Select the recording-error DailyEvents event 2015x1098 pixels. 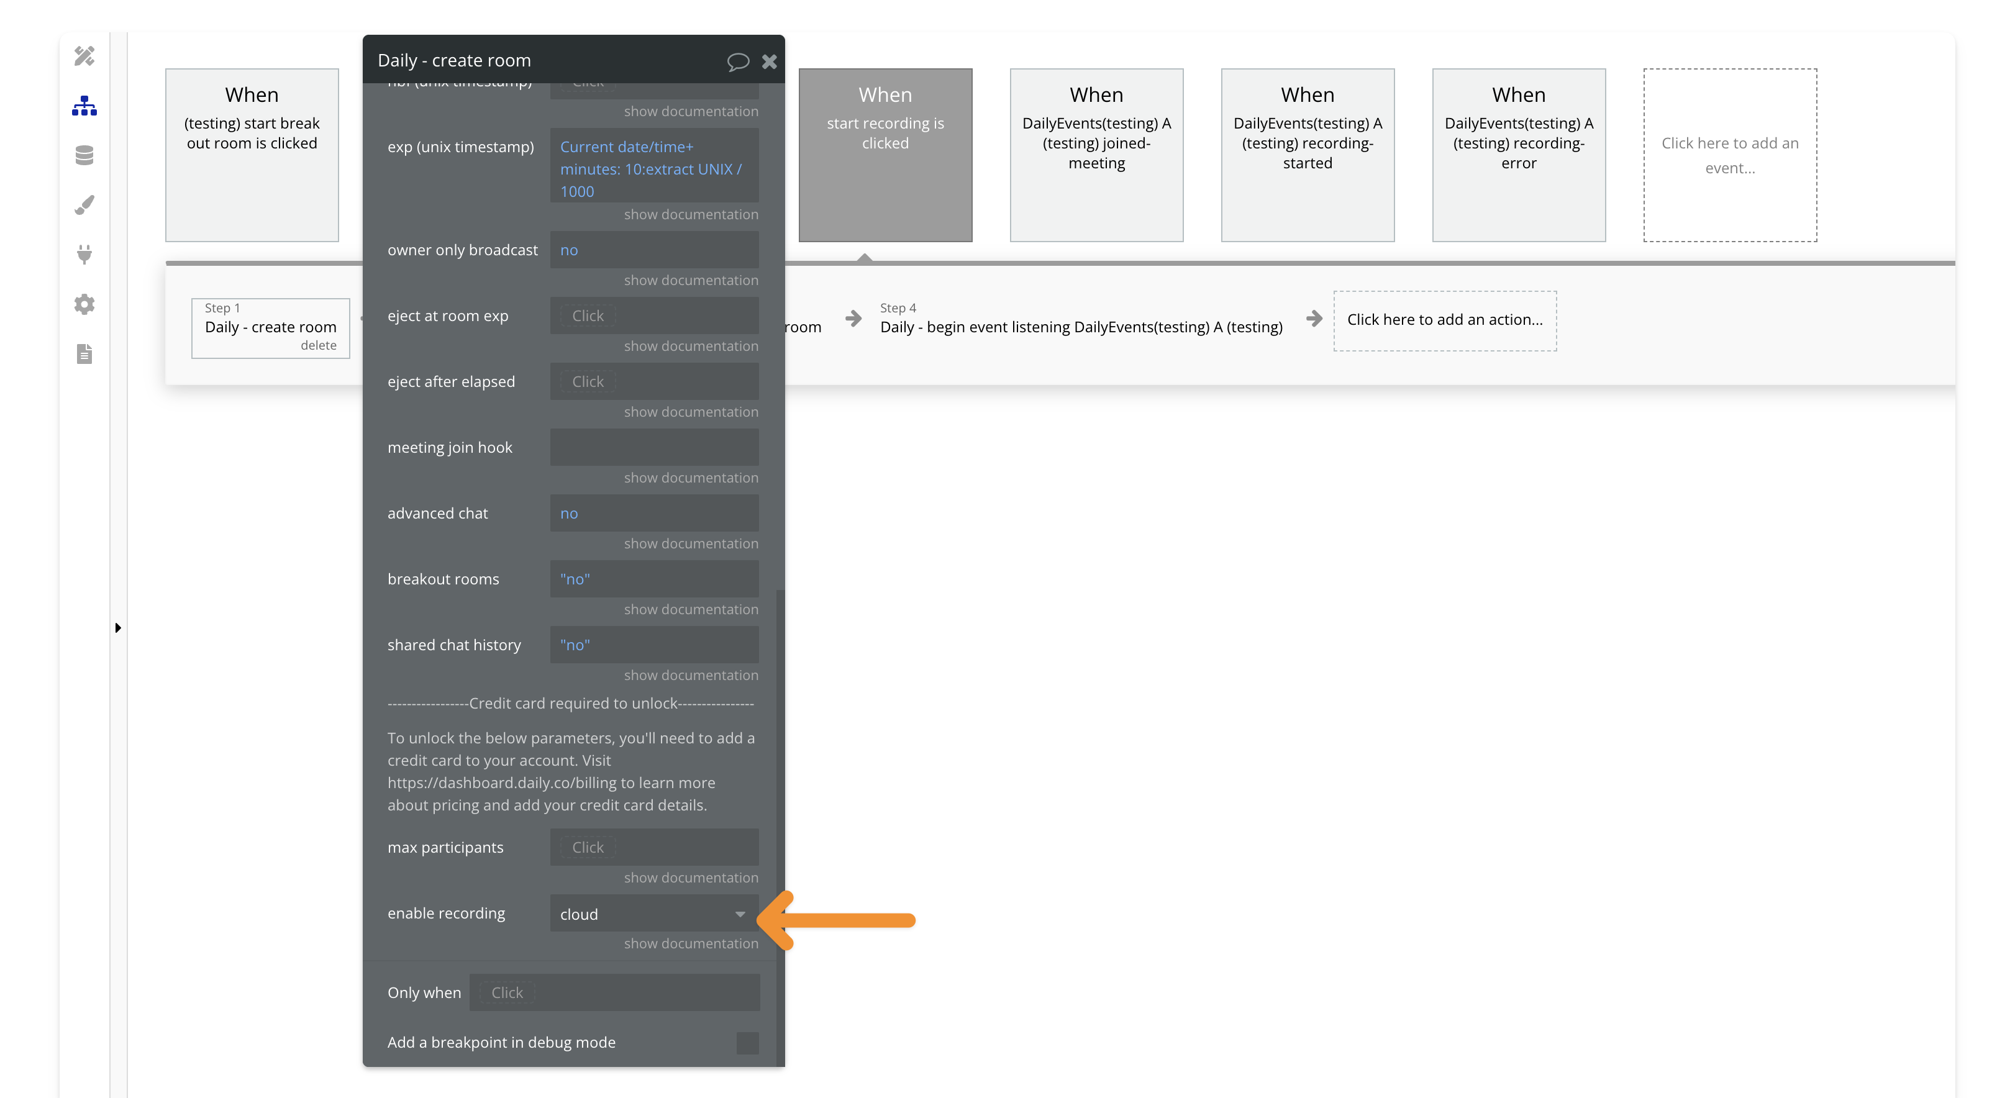click(x=1519, y=155)
